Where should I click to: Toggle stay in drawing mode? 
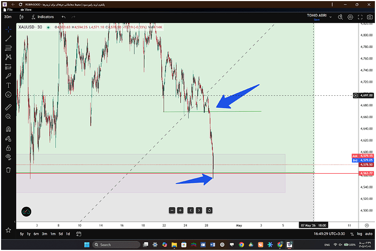click(x=8, y=139)
